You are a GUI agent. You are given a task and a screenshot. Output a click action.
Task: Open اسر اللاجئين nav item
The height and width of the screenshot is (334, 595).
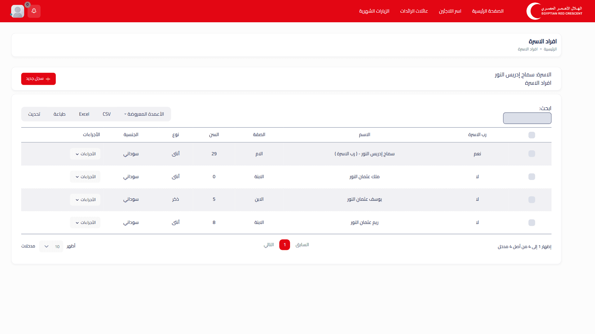coord(450,11)
